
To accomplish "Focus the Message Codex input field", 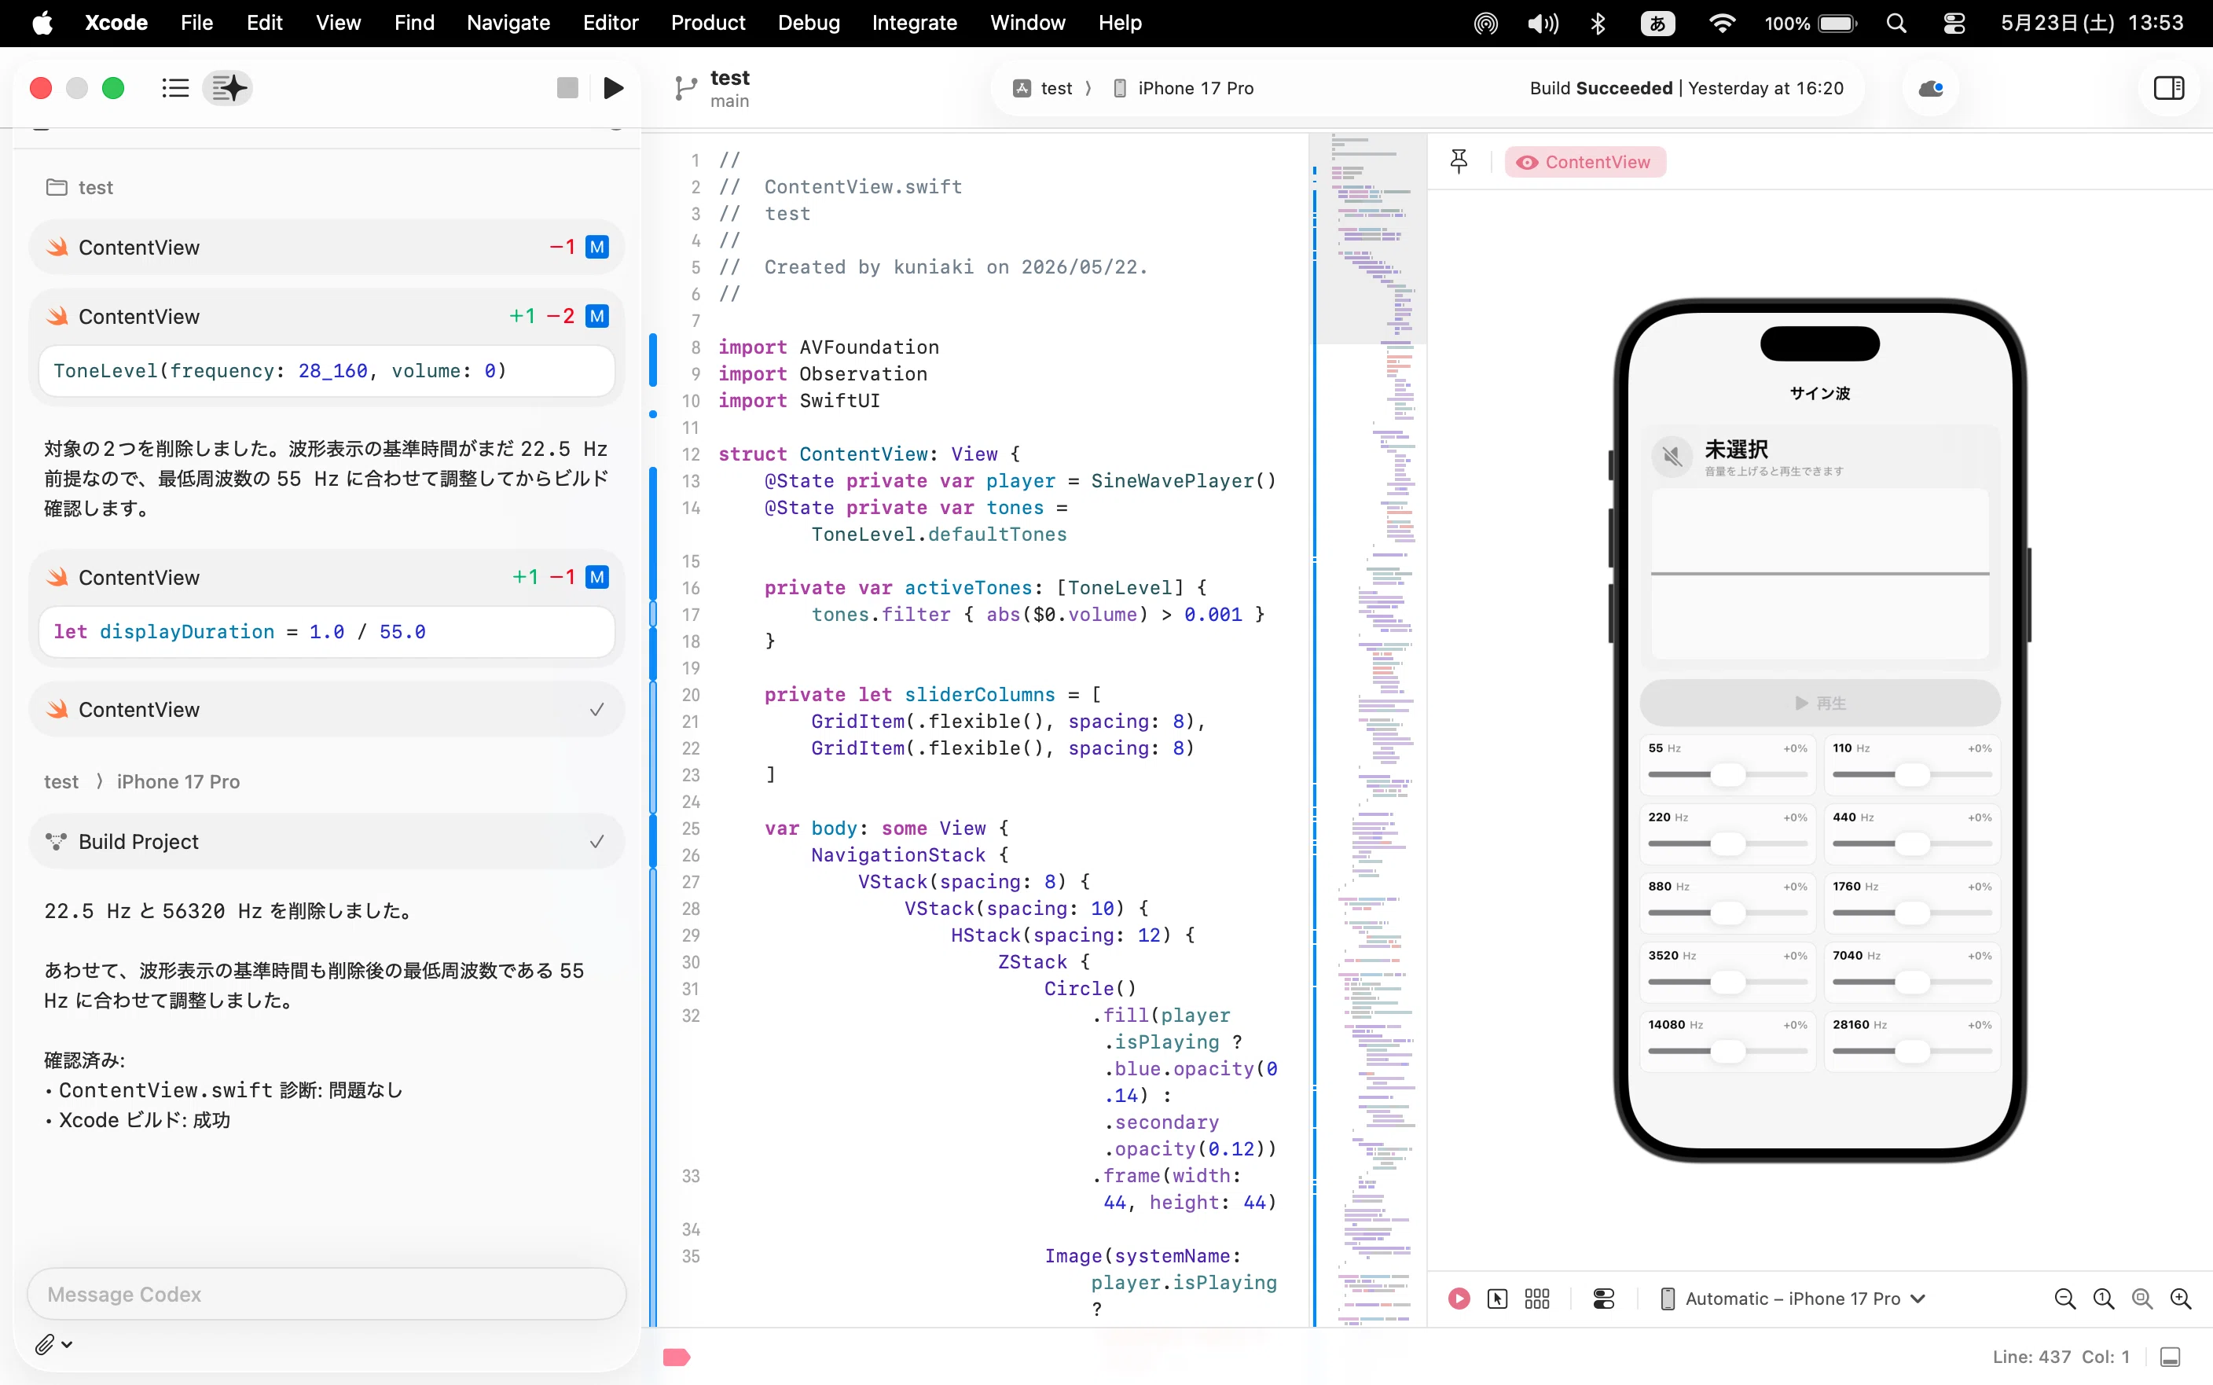I will click(326, 1293).
